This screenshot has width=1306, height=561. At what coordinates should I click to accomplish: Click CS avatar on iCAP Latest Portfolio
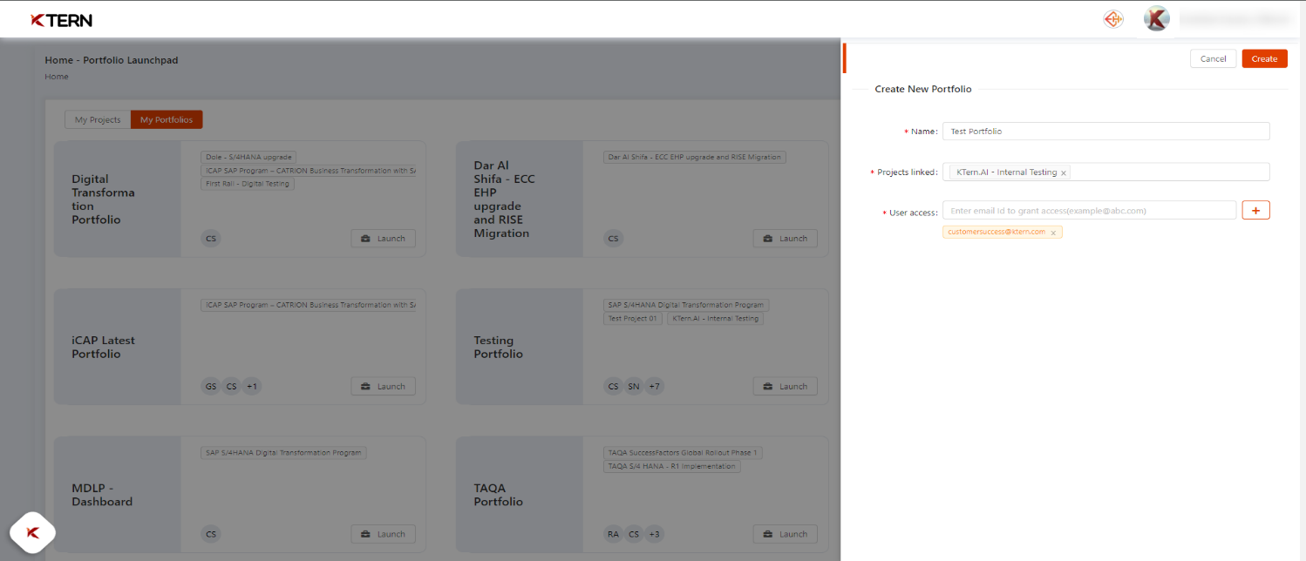pos(231,386)
